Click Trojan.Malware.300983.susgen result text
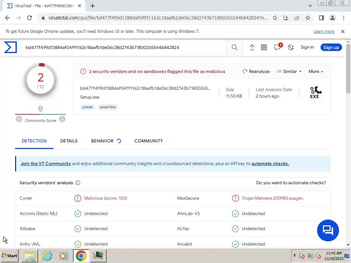The image size is (351, 263). point(272,198)
